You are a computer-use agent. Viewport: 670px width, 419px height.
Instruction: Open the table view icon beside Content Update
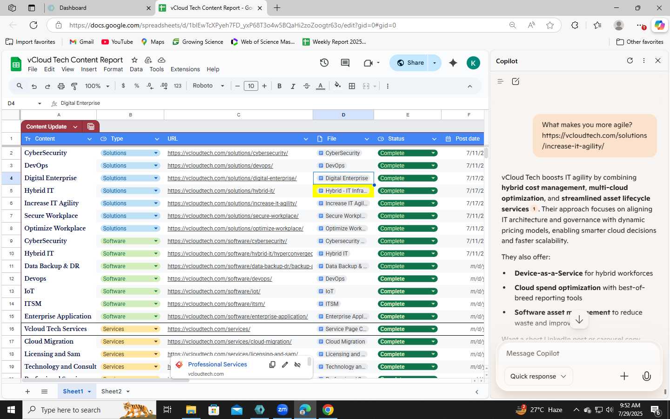point(91,127)
